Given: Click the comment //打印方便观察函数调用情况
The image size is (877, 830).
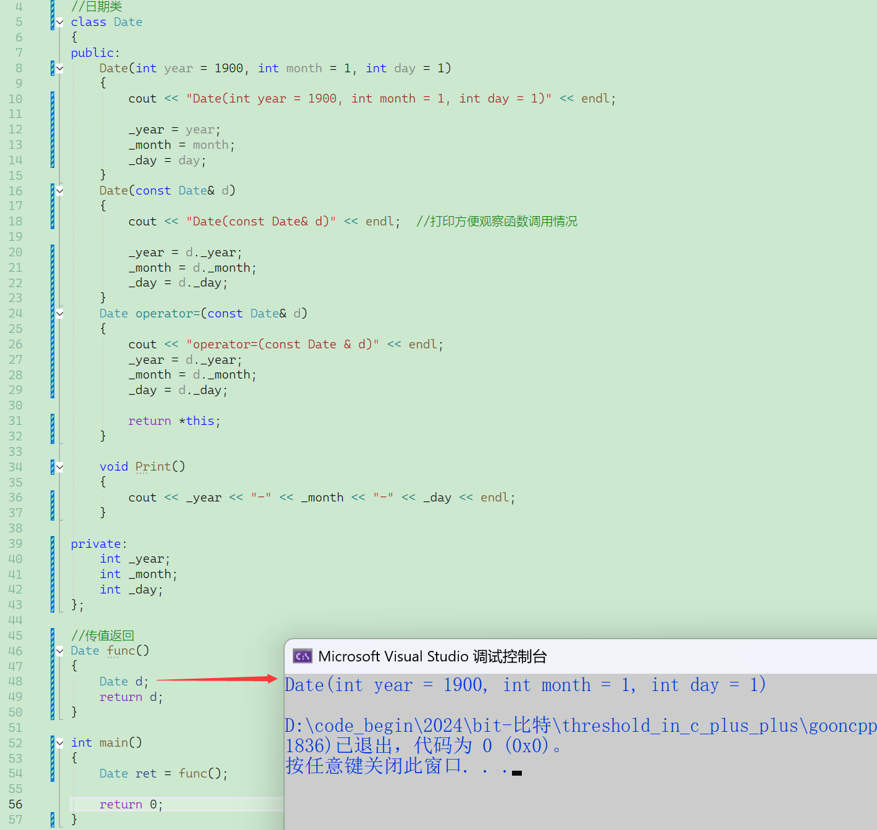Looking at the screenshot, I should coord(497,222).
